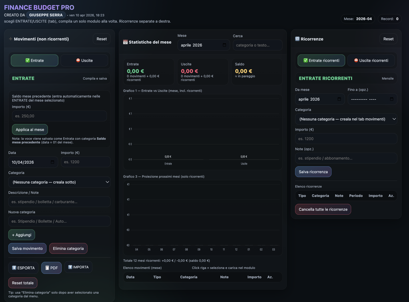Click the Periodo column header in Elenco ricorrenze
Screen dimensions: 409x302
356,196
